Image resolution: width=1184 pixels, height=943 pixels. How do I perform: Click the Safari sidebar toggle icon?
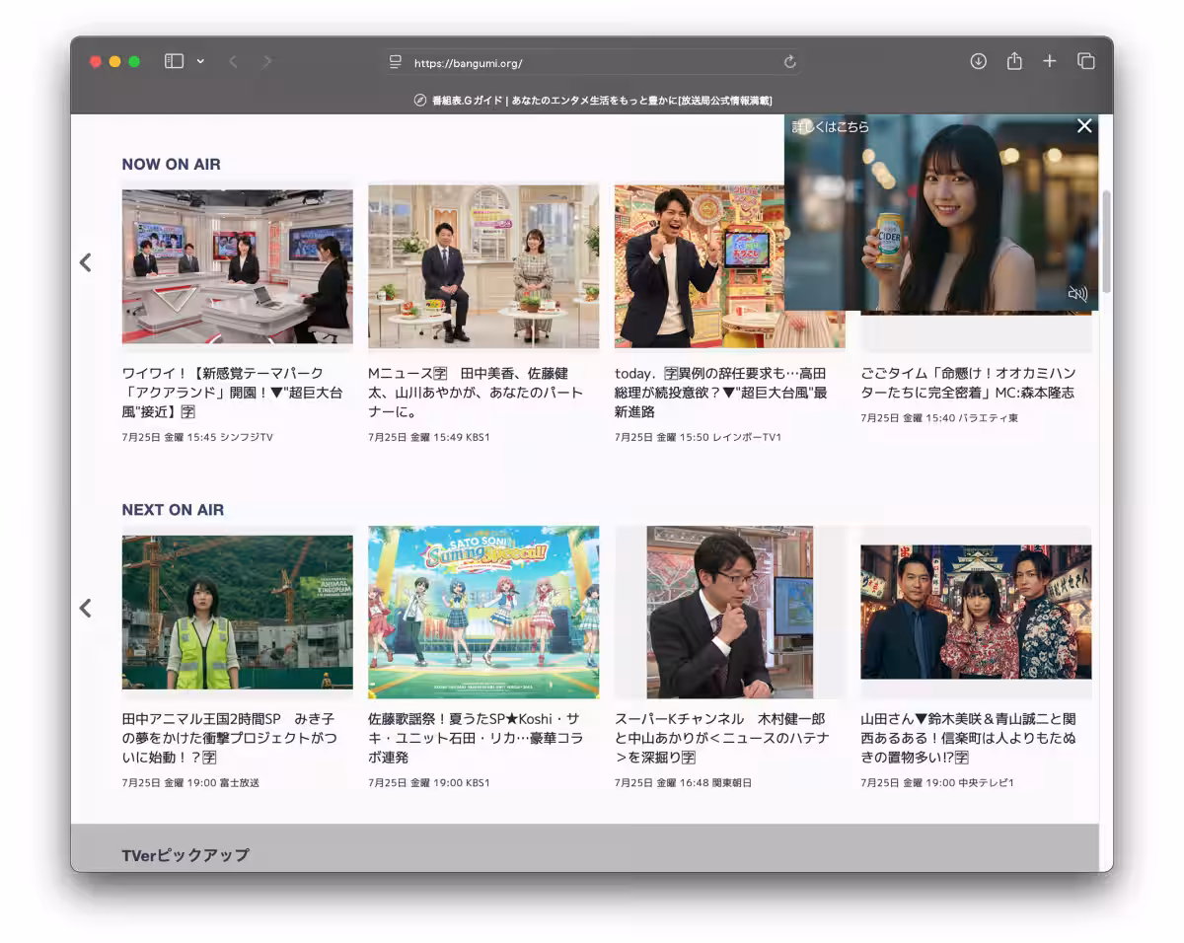pyautogui.click(x=174, y=61)
